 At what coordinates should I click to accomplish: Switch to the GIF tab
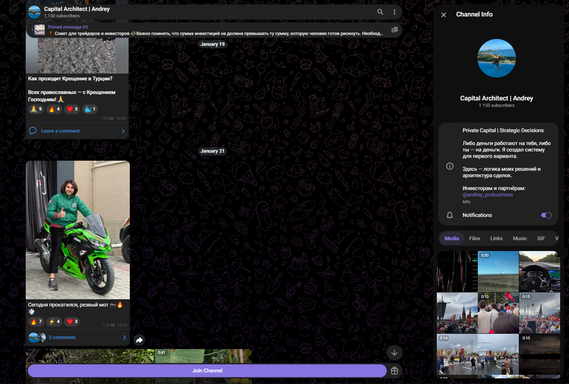541,239
